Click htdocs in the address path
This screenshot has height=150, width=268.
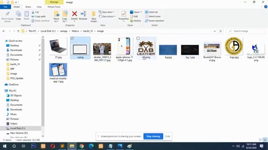[x=75, y=31]
